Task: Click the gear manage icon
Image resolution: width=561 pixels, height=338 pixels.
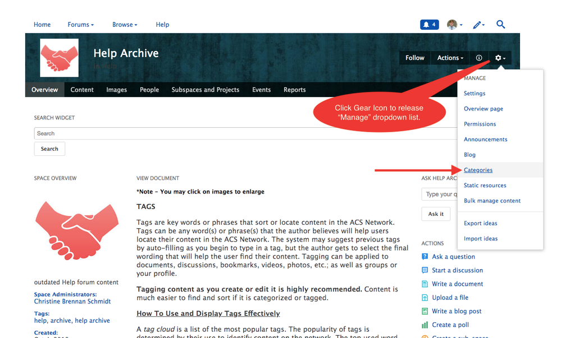Action: (499, 58)
